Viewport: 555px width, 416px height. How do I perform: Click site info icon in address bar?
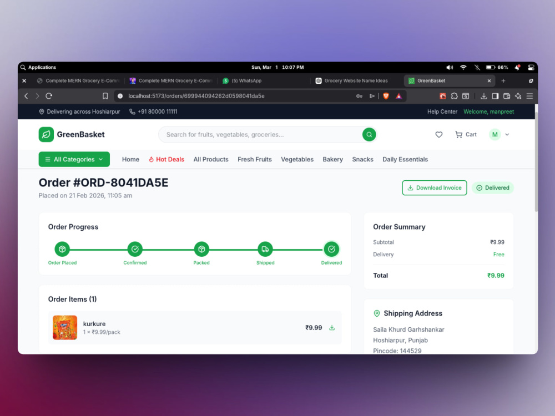(x=120, y=96)
